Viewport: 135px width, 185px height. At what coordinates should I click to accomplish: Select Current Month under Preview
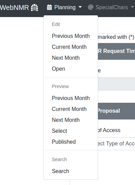click(x=71, y=109)
